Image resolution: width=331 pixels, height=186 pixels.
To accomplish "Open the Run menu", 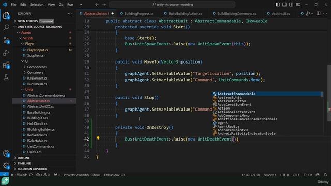I will point(70,5).
